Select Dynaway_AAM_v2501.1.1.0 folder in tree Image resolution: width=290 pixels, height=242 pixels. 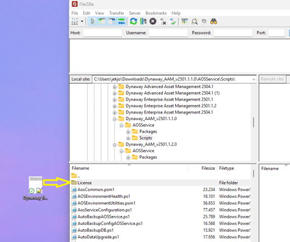[x=151, y=119]
